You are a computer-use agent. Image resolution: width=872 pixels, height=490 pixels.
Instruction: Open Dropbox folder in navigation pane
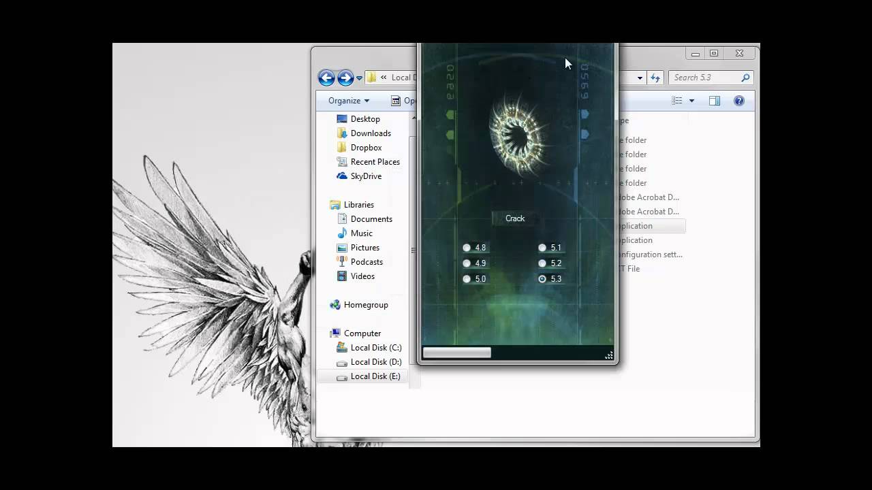click(x=366, y=148)
